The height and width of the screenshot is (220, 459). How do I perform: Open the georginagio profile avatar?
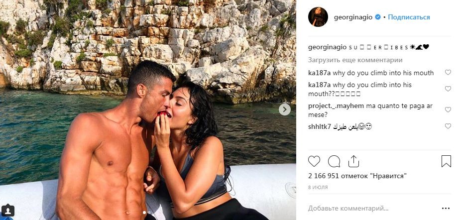pyautogui.click(x=318, y=17)
